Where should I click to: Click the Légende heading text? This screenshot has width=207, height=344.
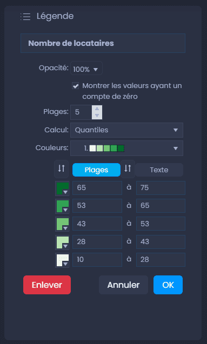[x=55, y=16]
